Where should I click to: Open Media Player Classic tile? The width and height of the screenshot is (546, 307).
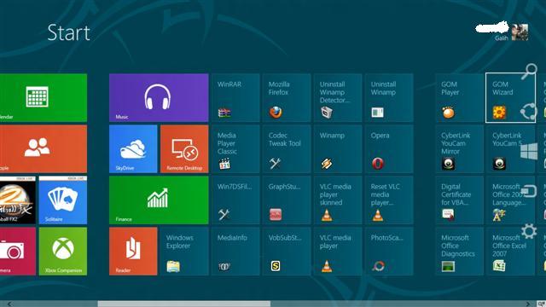[235, 148]
